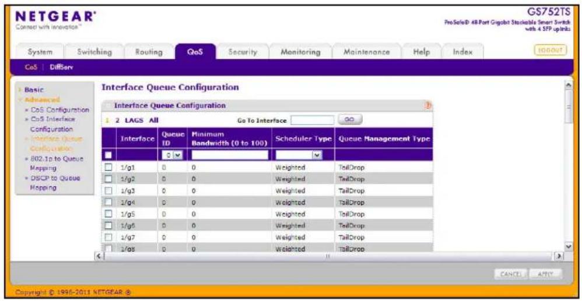
Task: Click the red help question mark icon
Action: click(427, 105)
